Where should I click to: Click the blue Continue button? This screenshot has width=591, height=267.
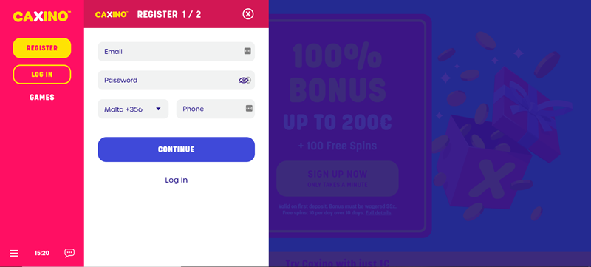pyautogui.click(x=177, y=149)
